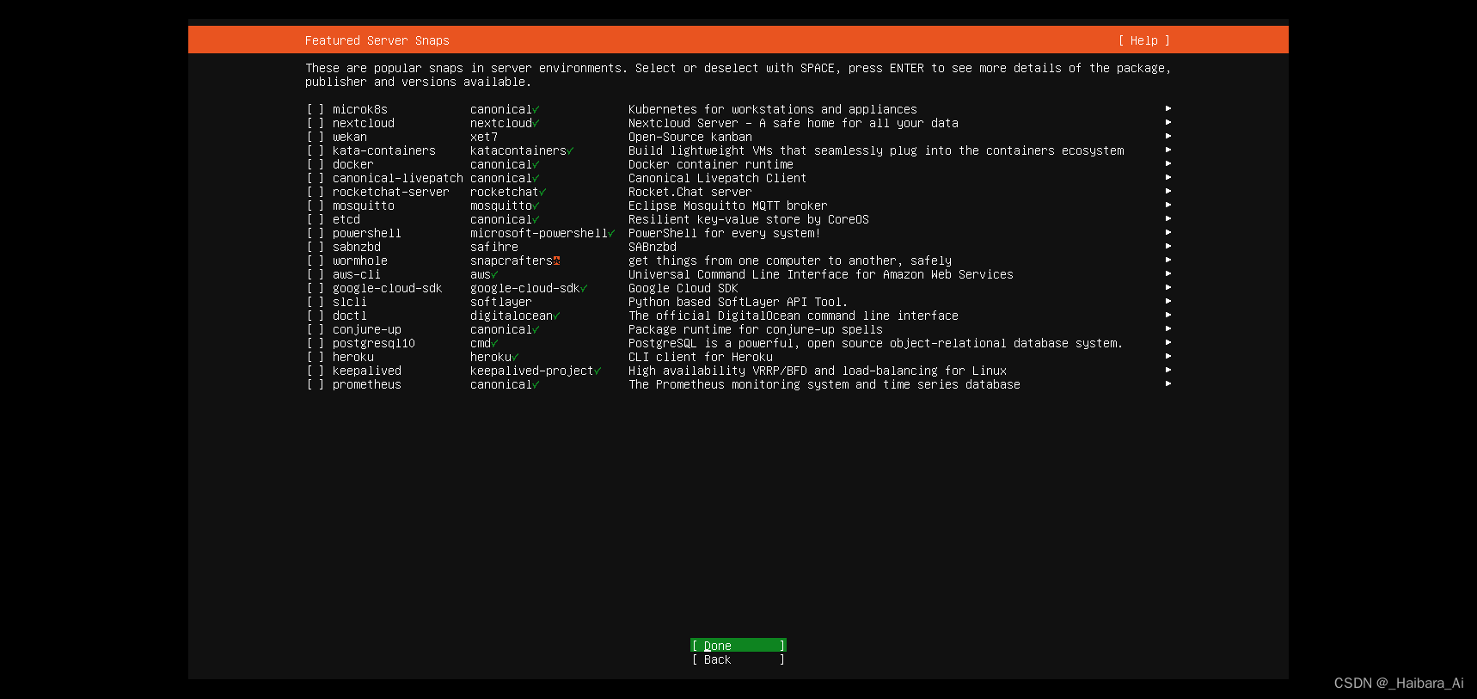Click verified checkmark beside google-cloud-sdk publisher
The image size is (1477, 699).
tap(584, 288)
